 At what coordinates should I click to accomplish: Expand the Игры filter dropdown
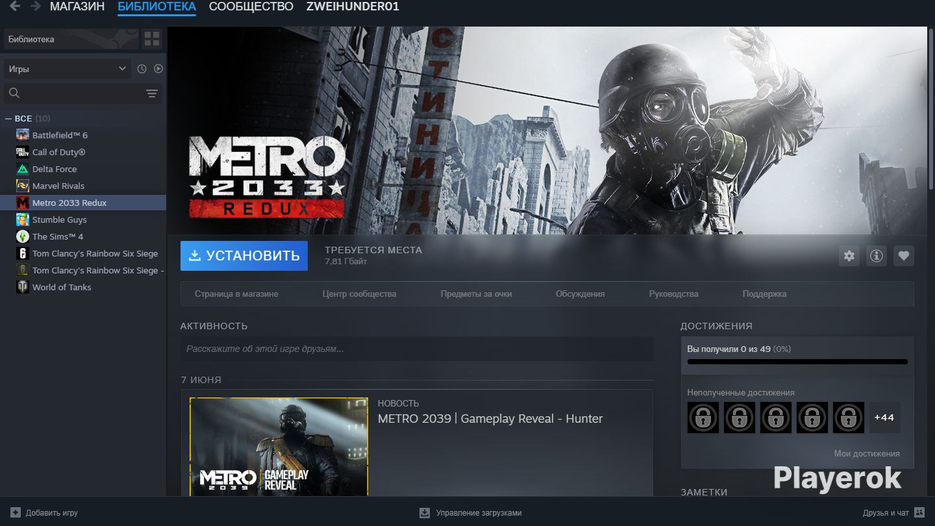coord(68,69)
